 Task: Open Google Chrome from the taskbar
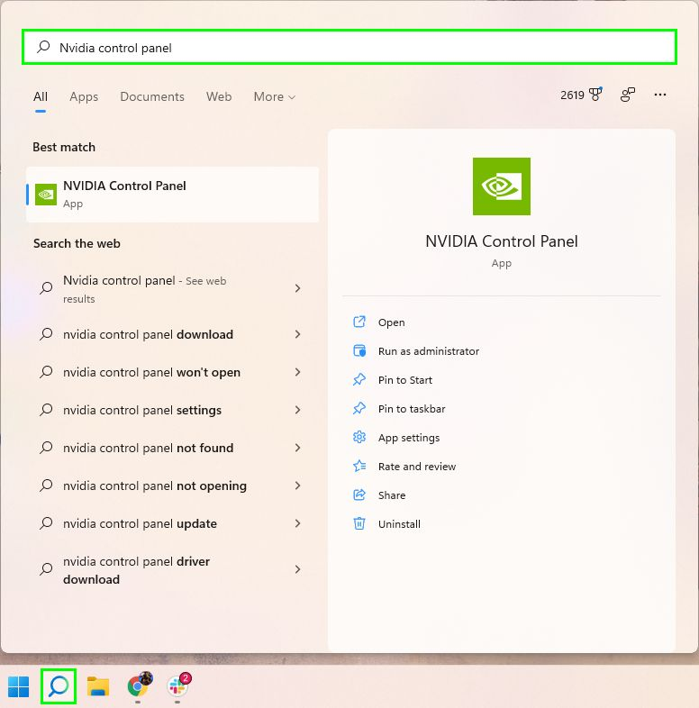[x=139, y=685]
